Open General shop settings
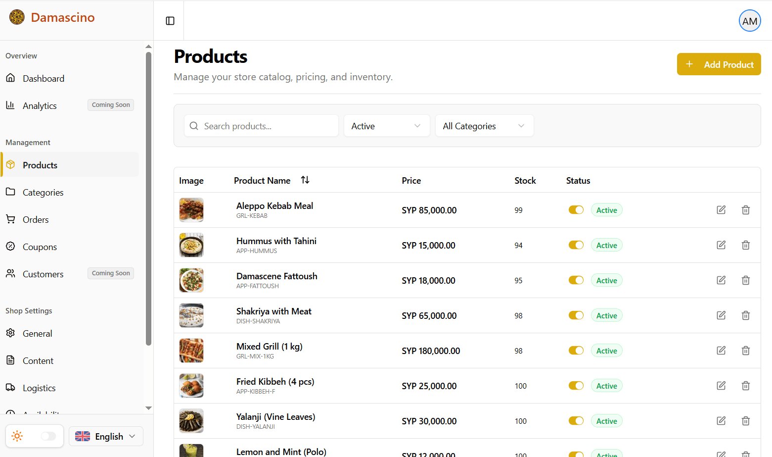Image resolution: width=772 pixels, height=457 pixels. pyautogui.click(x=70, y=333)
